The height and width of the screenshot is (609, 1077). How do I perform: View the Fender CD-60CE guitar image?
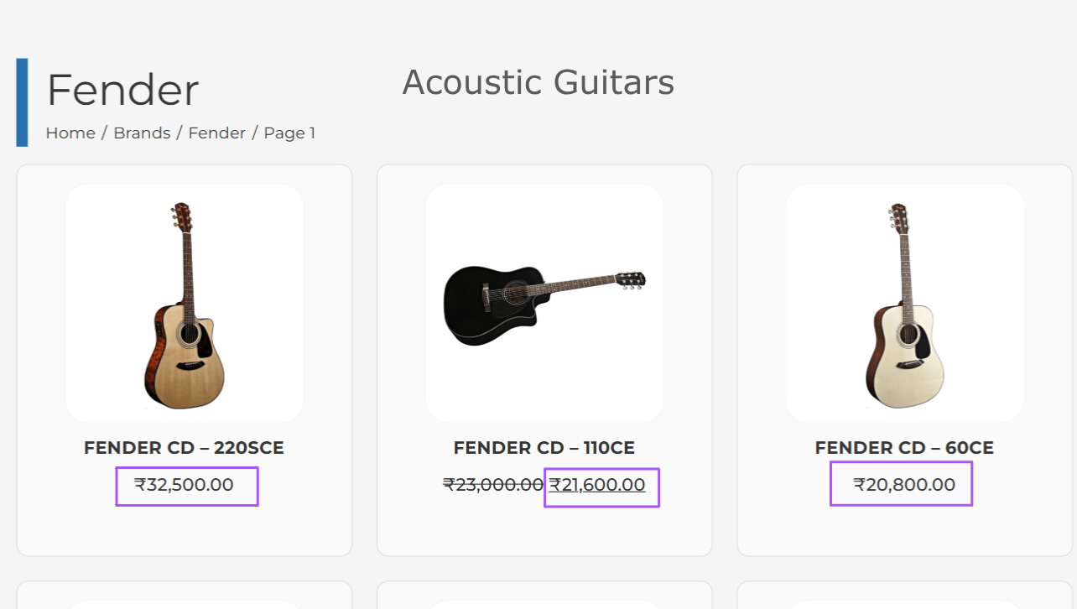tap(904, 304)
